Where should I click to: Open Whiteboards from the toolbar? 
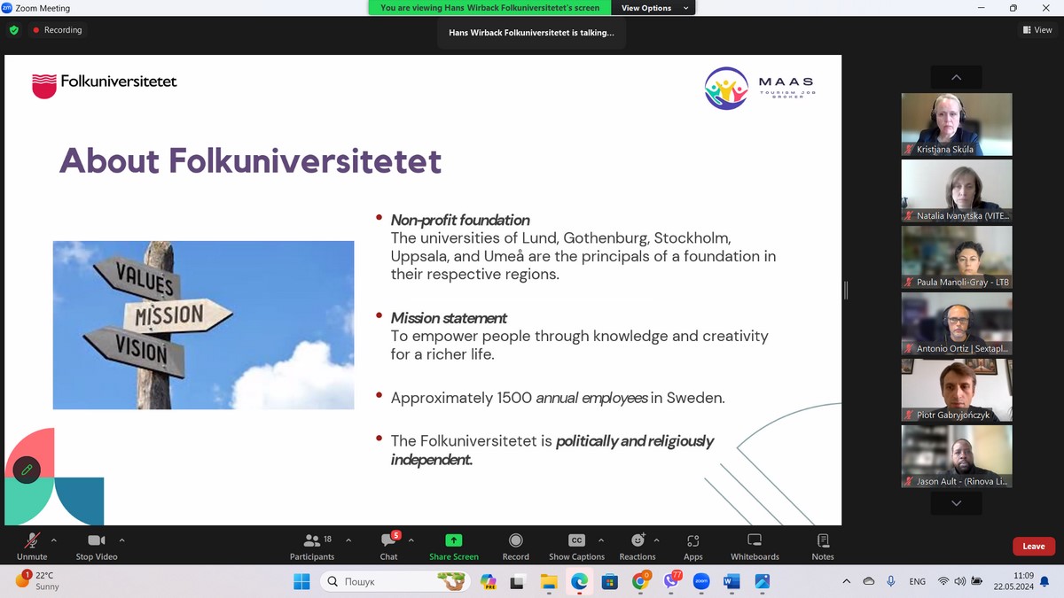pyautogui.click(x=755, y=541)
